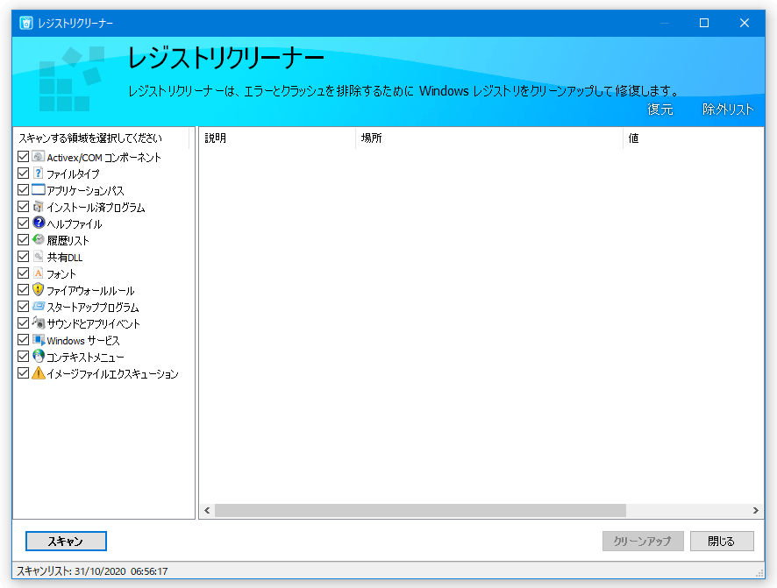Click the horizontal scrollbar thumb
The height and width of the screenshot is (588, 777).
point(420,510)
